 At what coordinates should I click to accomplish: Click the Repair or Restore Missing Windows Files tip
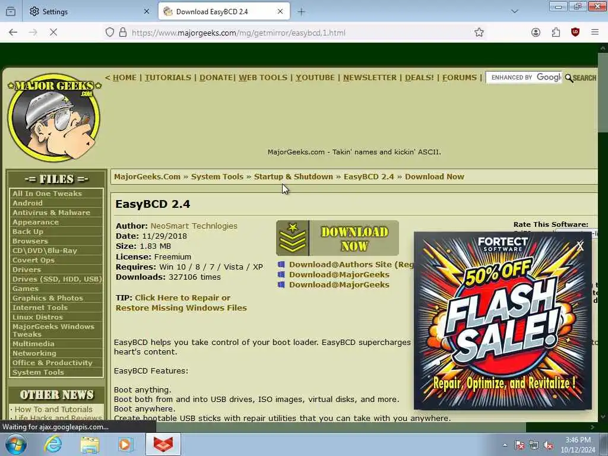coord(181,303)
